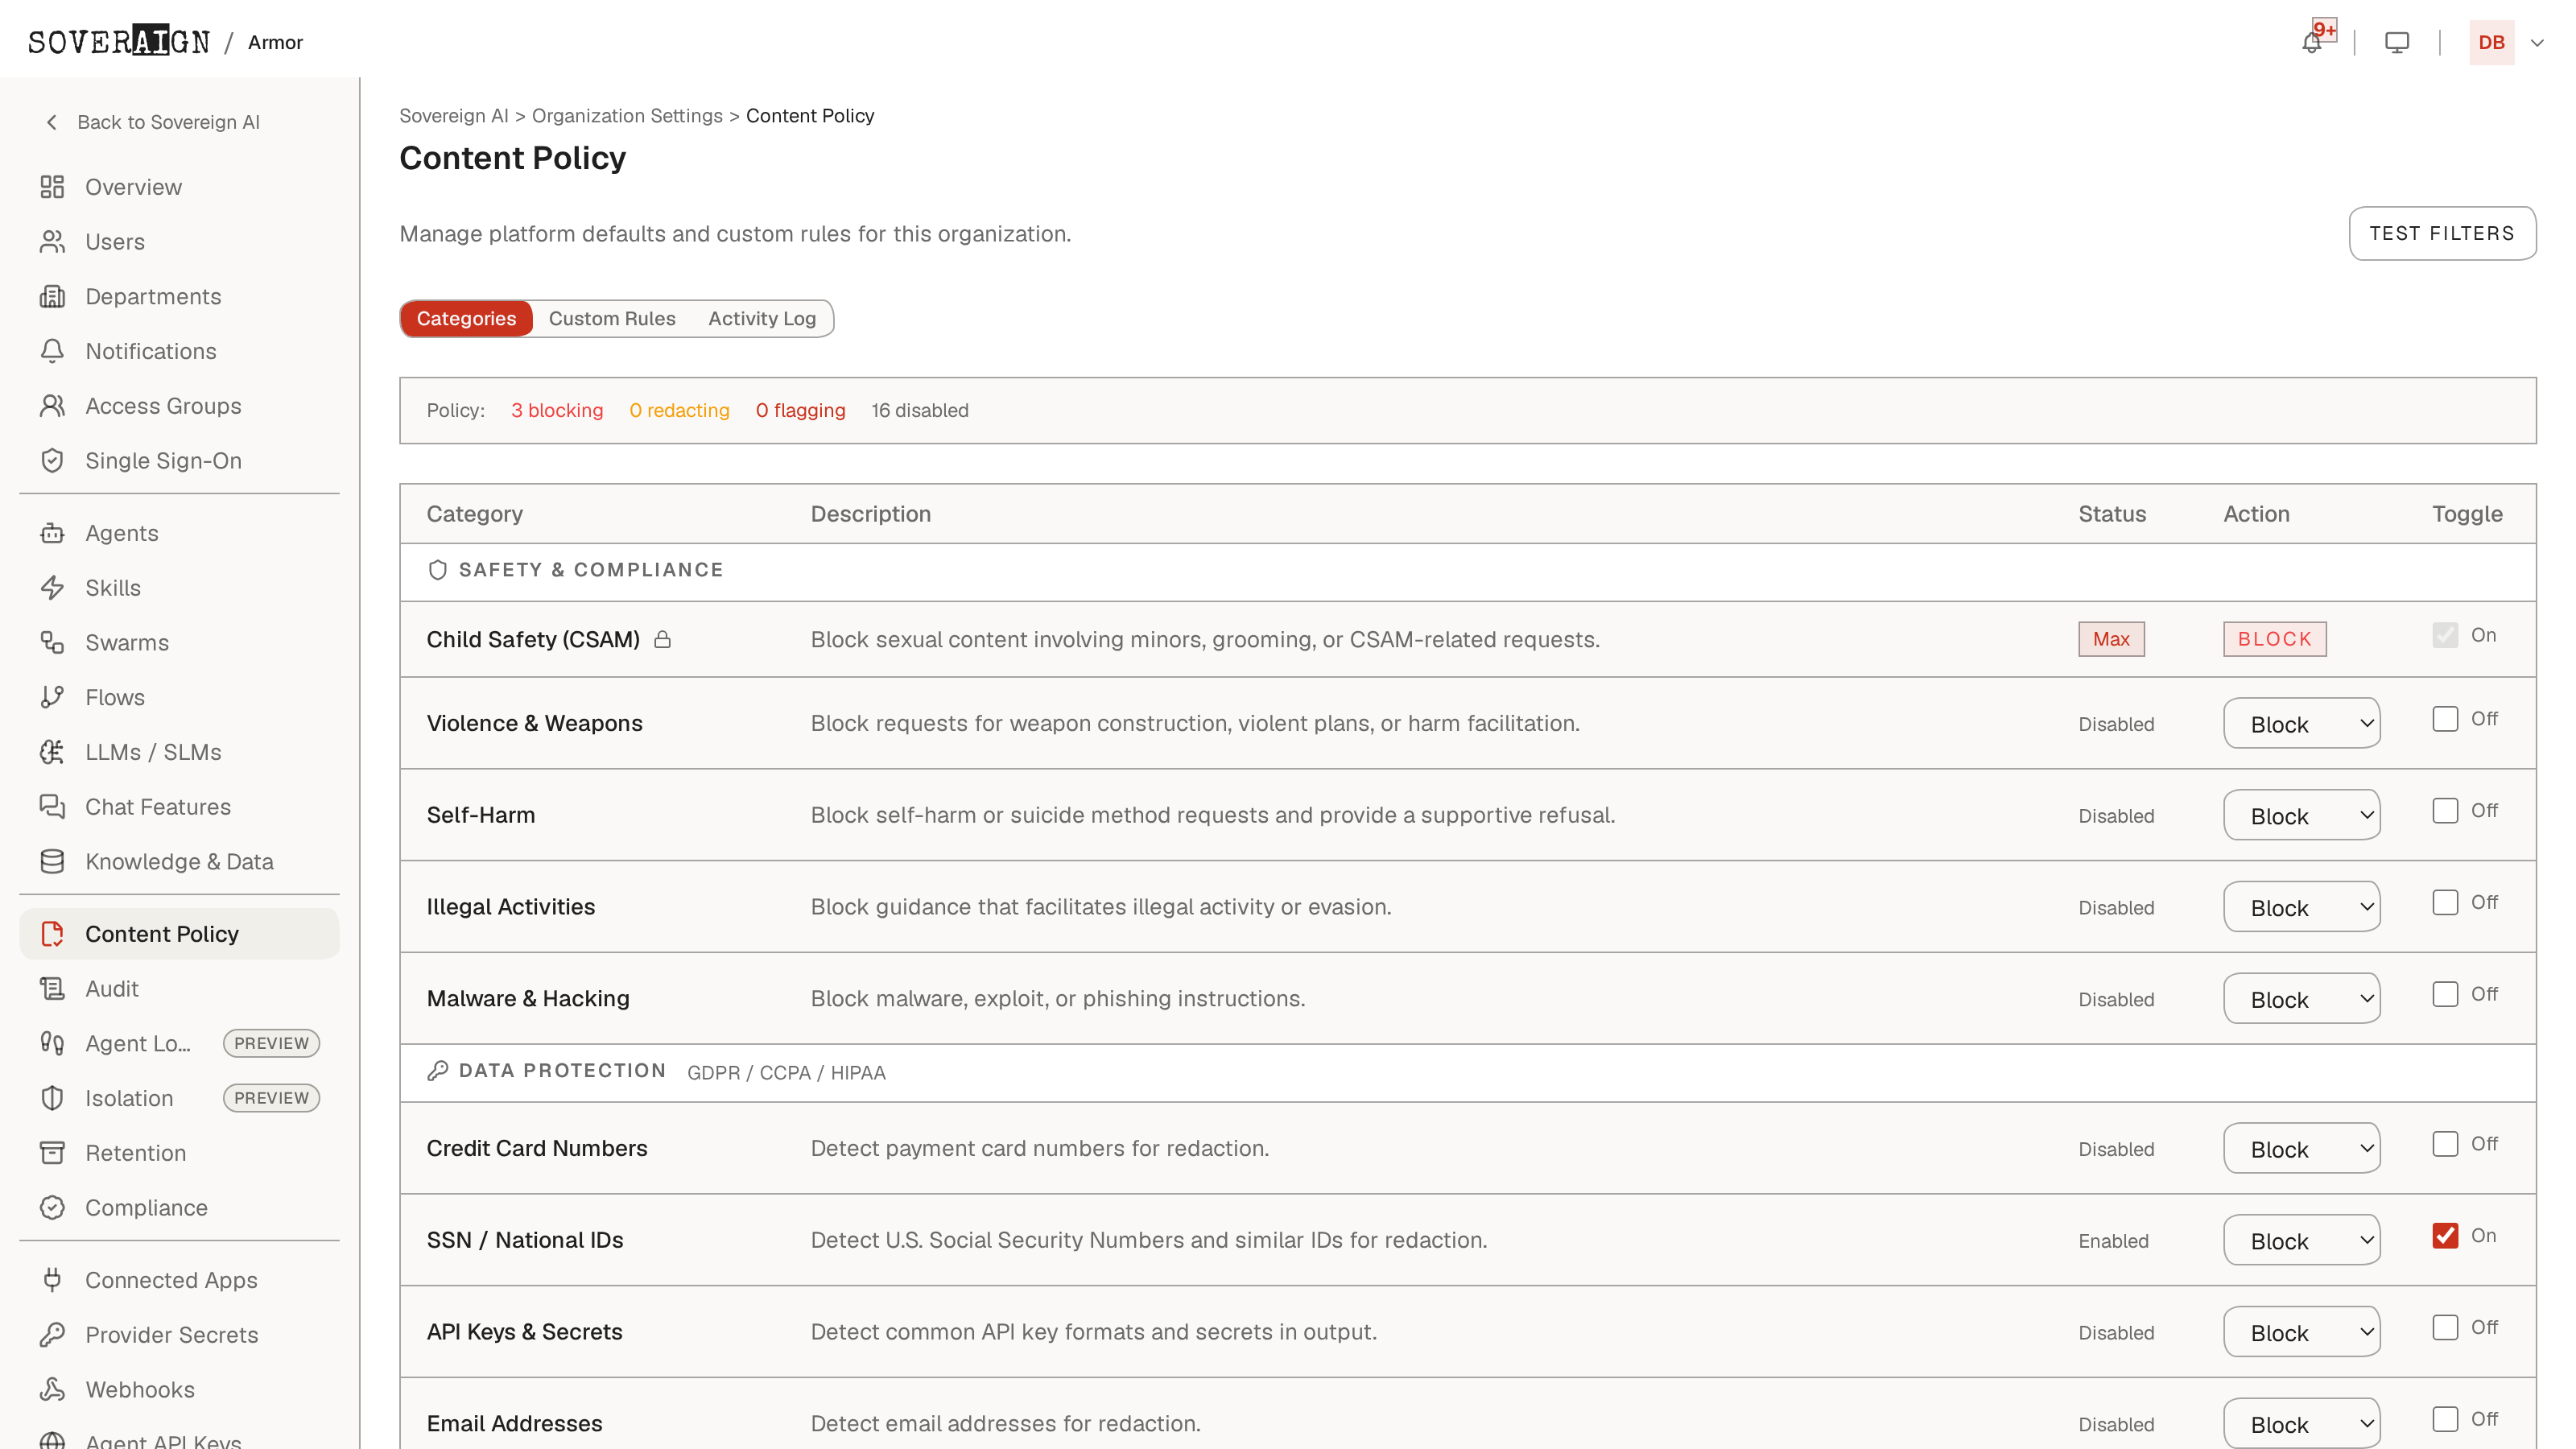Screen dimensions: 2576x1449
Task: Toggle the locked Child Safety (CSAM) checkbox
Action: tap(2445, 635)
